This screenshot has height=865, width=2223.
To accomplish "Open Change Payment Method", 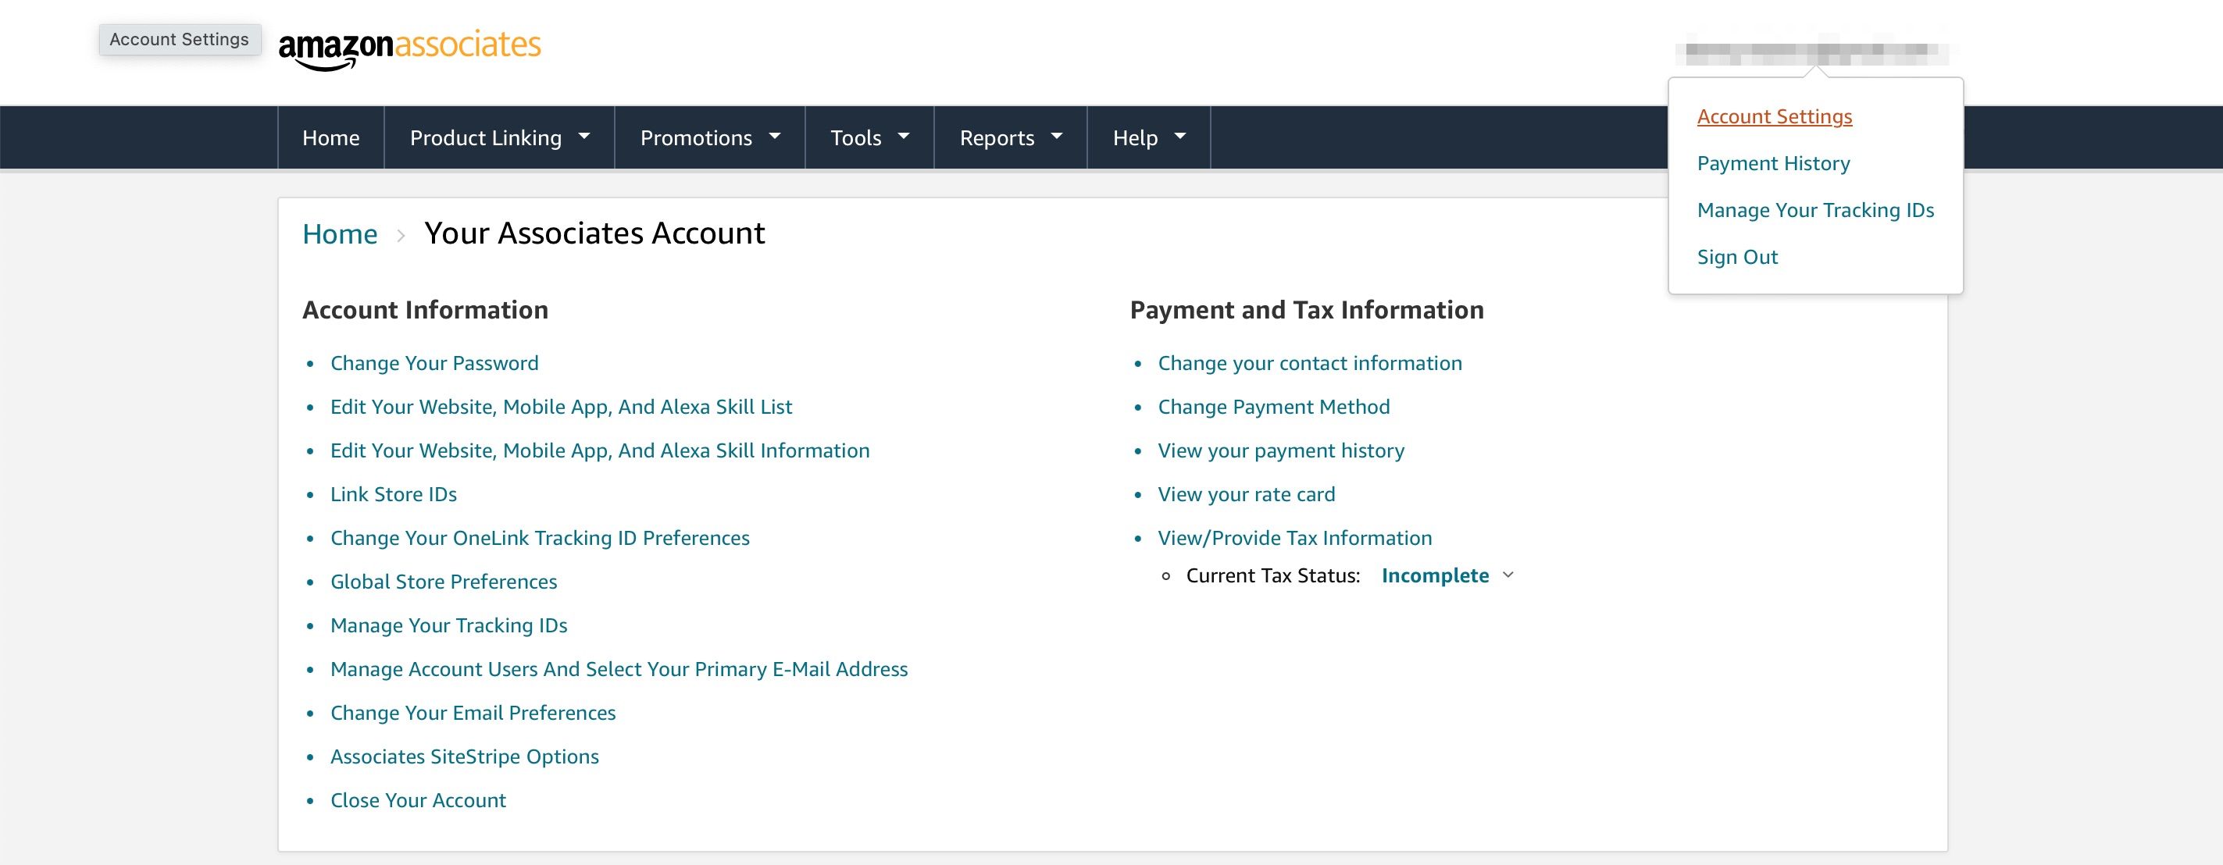I will (1274, 406).
